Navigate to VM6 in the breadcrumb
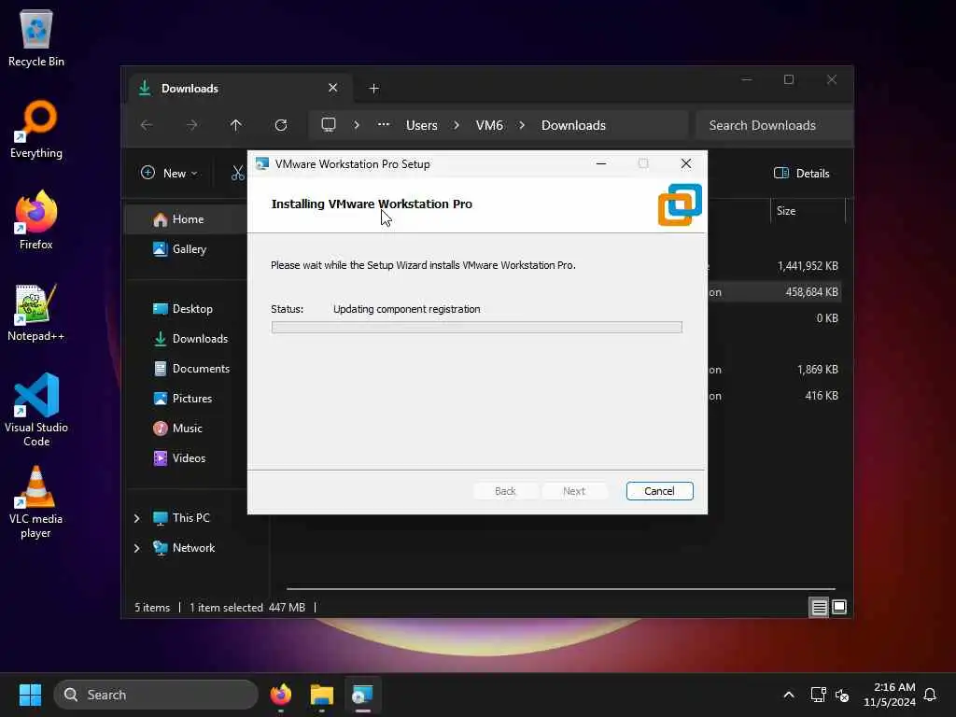 489,125
